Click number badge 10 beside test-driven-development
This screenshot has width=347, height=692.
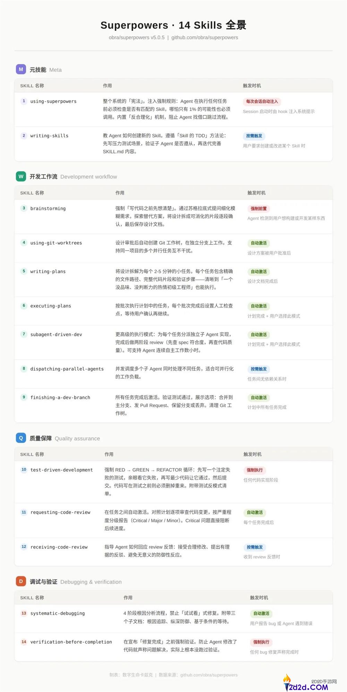tap(24, 470)
